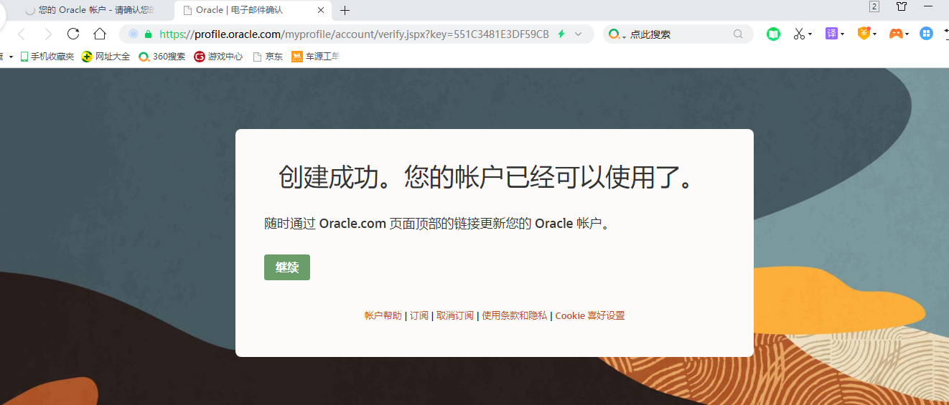The image size is (949, 405).
Task: Go forward to the next page
Action: point(47,34)
